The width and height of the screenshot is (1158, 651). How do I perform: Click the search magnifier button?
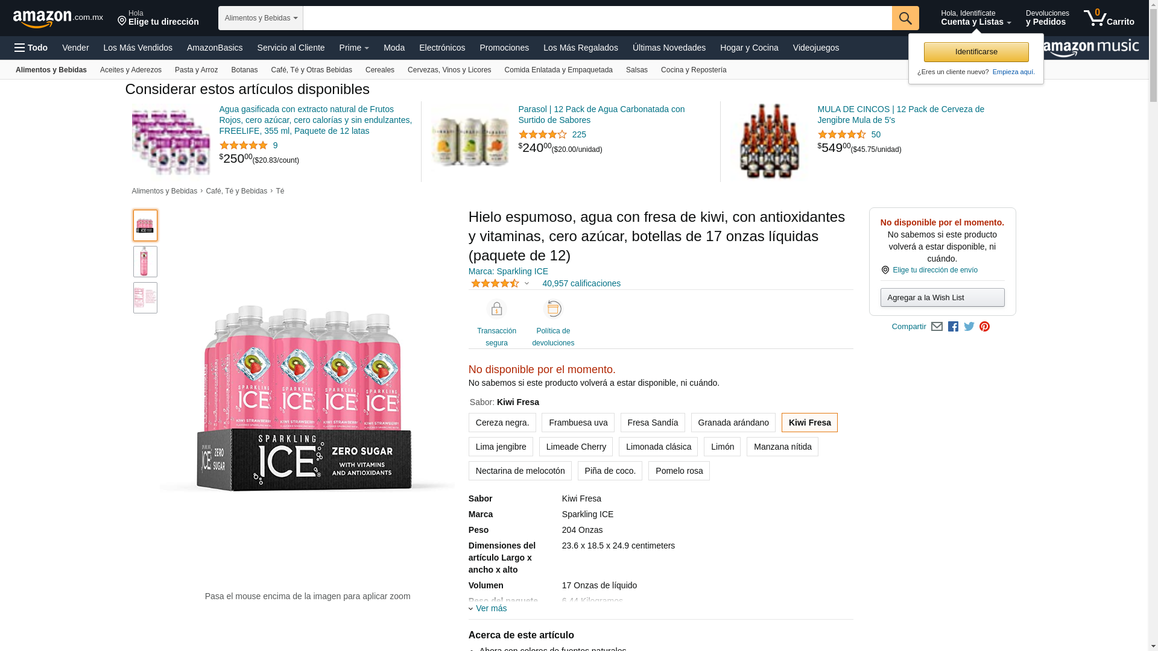(x=905, y=18)
